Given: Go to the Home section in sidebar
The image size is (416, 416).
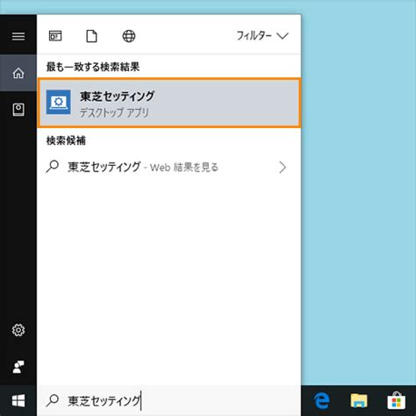Looking at the screenshot, I should point(18,73).
